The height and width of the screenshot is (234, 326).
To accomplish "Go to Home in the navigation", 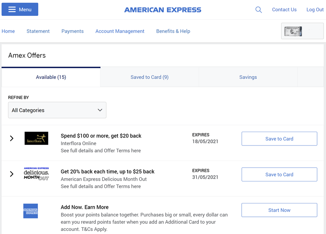I will coord(8,31).
